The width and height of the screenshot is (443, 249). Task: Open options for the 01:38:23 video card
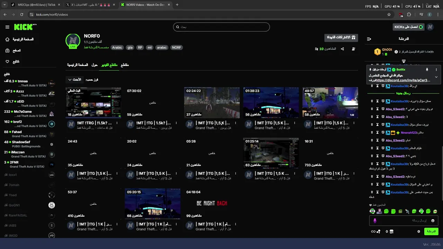coord(295,123)
